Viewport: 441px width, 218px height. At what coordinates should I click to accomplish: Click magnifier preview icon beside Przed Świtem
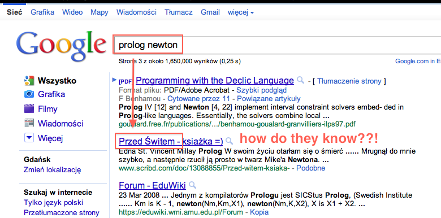(x=230, y=141)
